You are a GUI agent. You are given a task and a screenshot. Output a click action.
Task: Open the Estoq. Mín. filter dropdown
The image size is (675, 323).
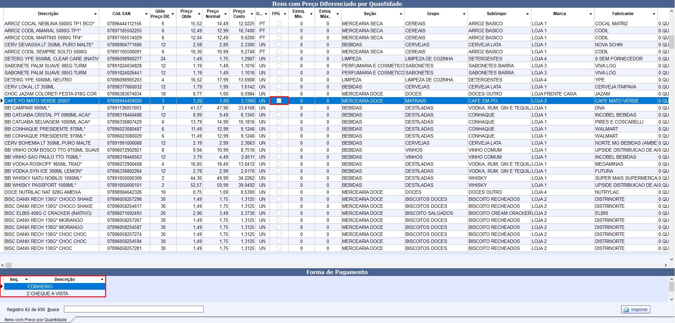pos(311,14)
